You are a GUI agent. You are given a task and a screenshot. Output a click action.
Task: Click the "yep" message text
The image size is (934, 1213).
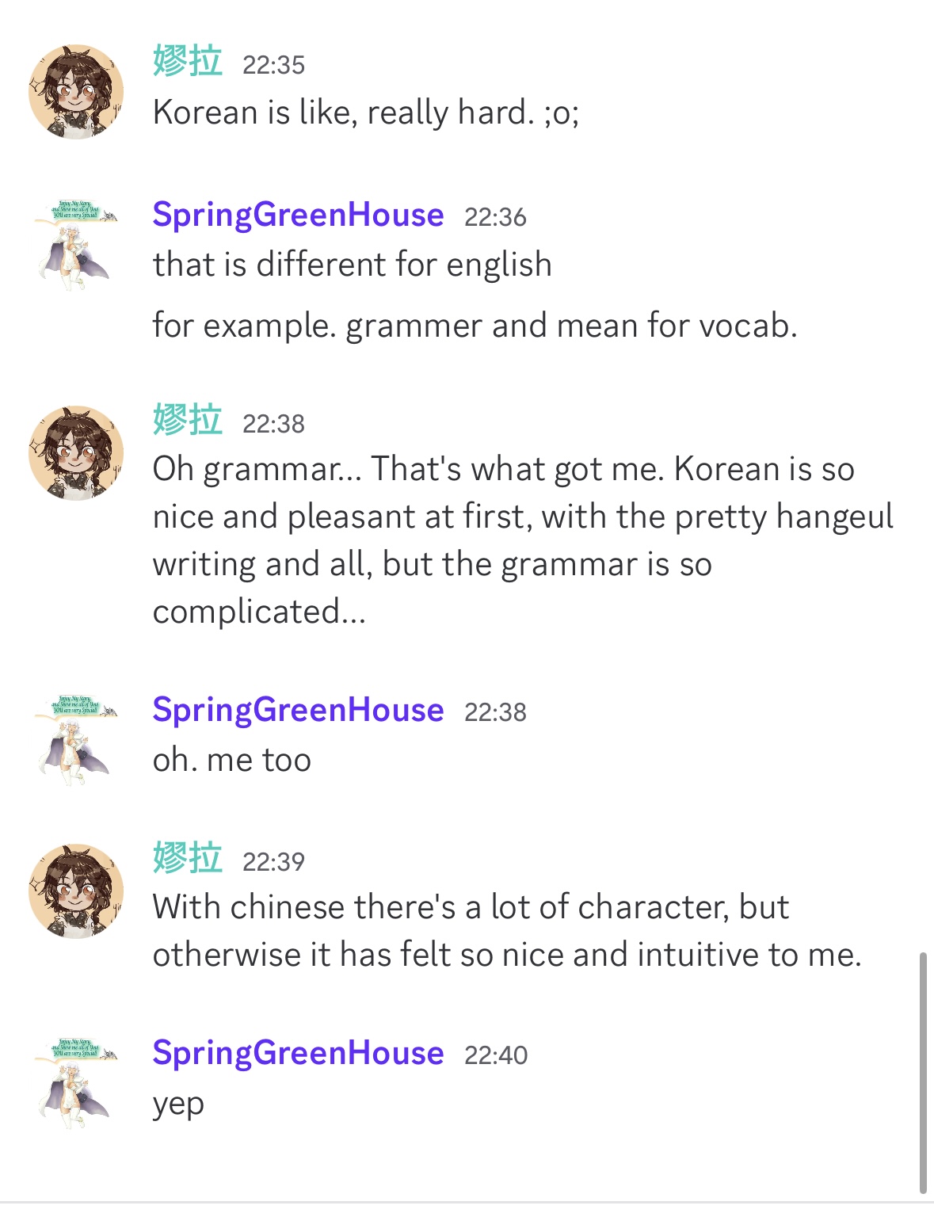[178, 1104]
